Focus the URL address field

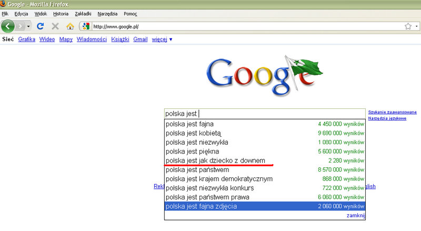247,26
